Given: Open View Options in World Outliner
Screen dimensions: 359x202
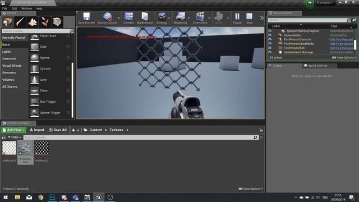Looking at the screenshot, I should point(344,57).
